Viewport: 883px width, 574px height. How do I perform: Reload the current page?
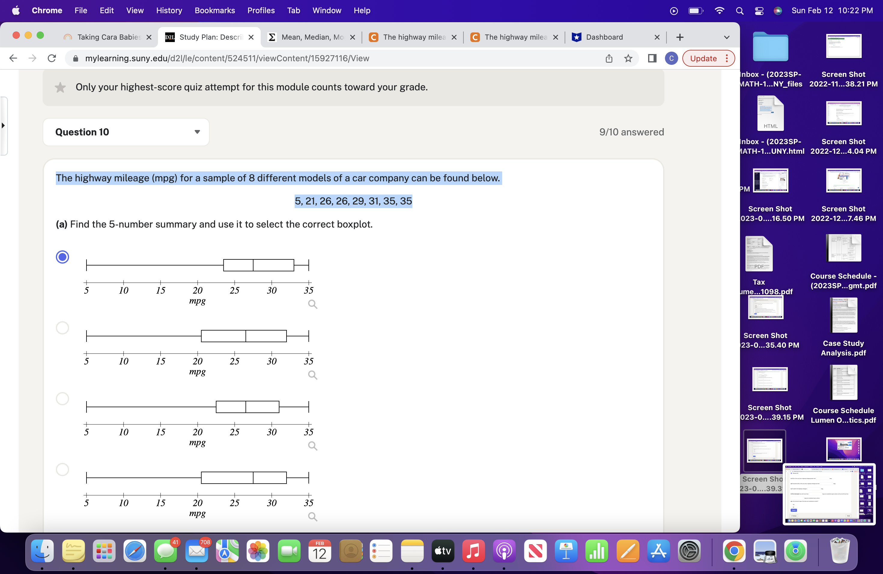(x=52, y=58)
